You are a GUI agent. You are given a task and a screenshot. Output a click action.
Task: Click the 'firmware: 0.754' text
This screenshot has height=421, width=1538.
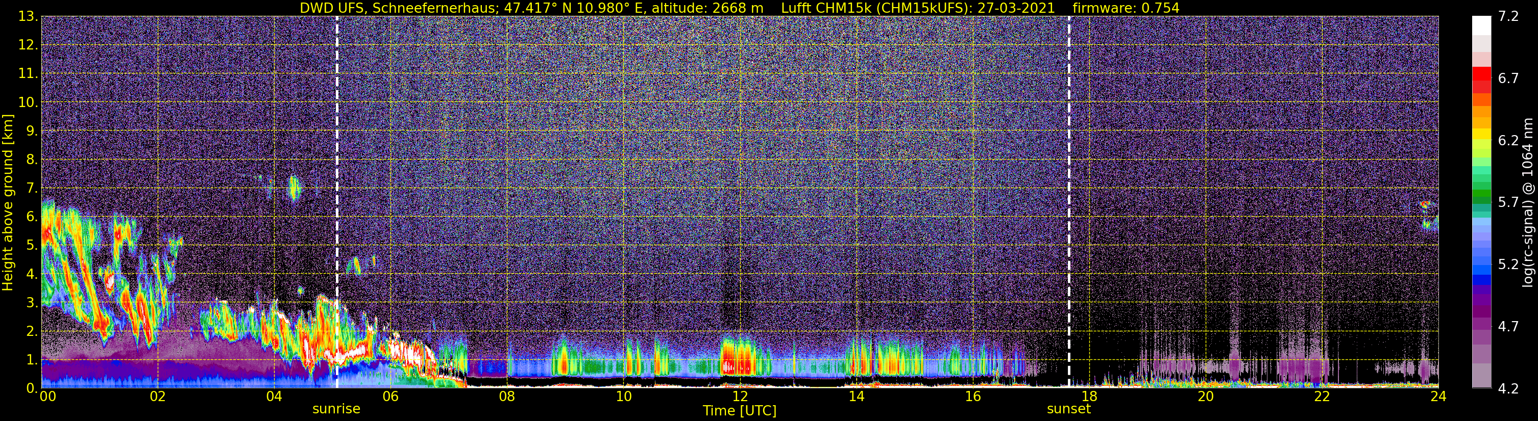(1126, 8)
